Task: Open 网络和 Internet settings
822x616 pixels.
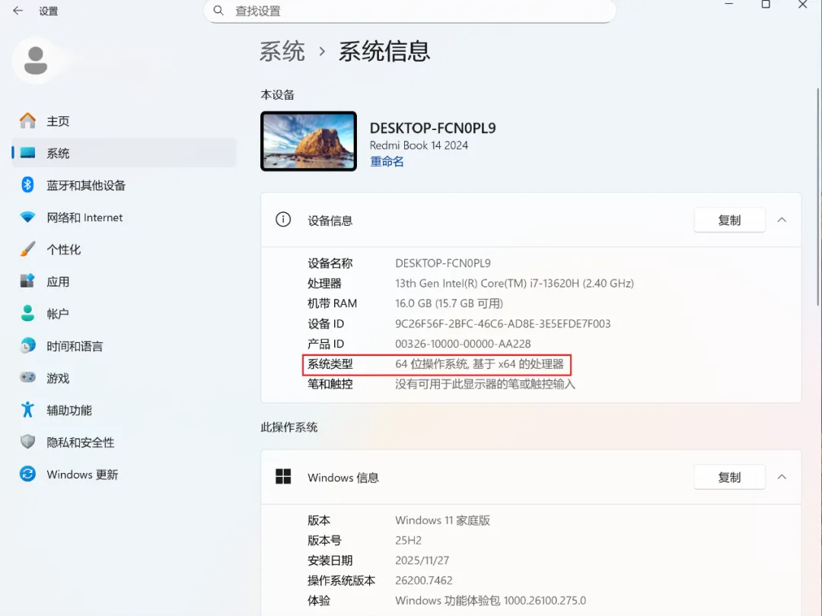Action: [124, 217]
